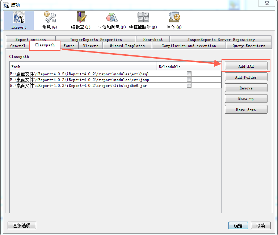Open the JasperReports Server Repository tab

(221, 39)
